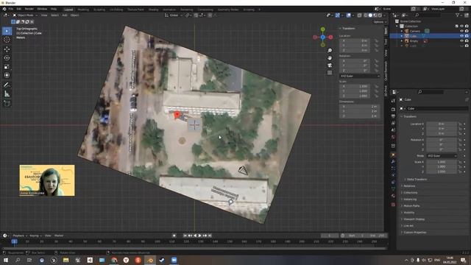Expand the Relations panel
Viewport: 471px width, 265px height.
click(x=409, y=186)
